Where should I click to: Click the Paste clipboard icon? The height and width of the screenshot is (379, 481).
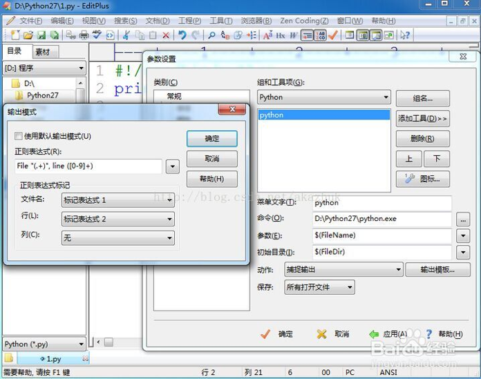(x=153, y=35)
